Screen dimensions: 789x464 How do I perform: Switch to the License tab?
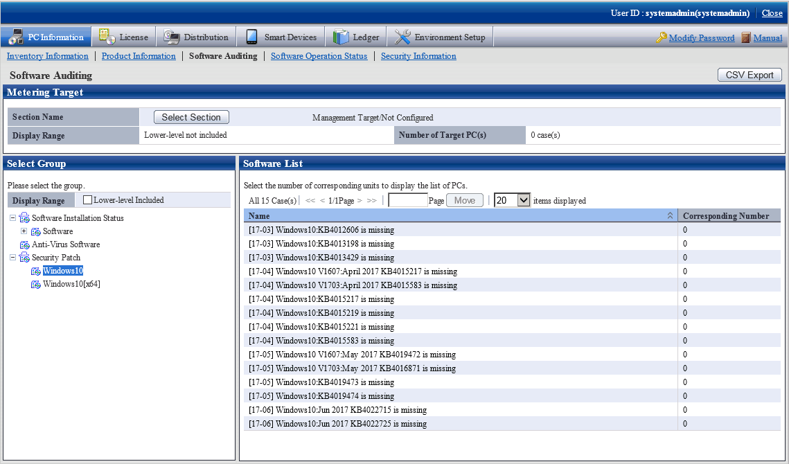(x=124, y=37)
